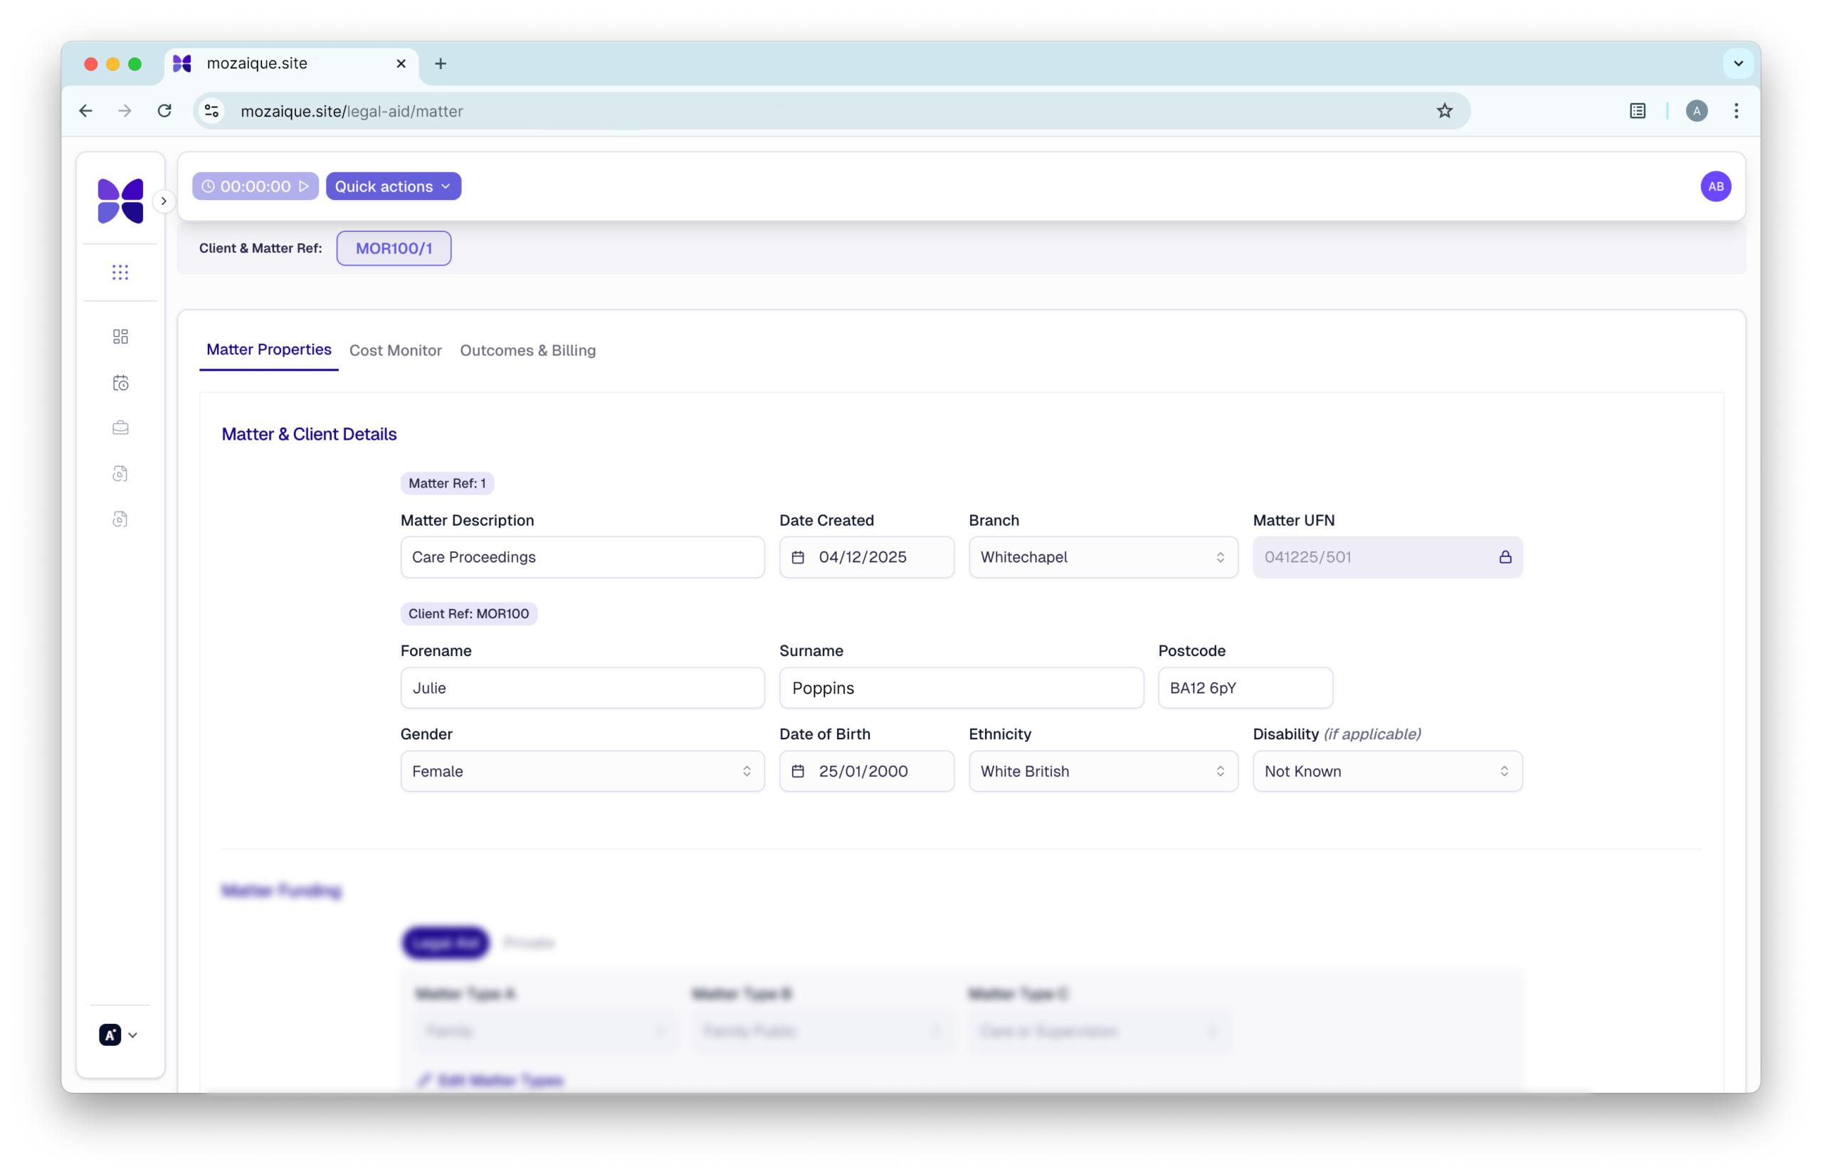Click the Surname field containing Poppins
The width and height of the screenshot is (1822, 1174).
[x=961, y=689]
